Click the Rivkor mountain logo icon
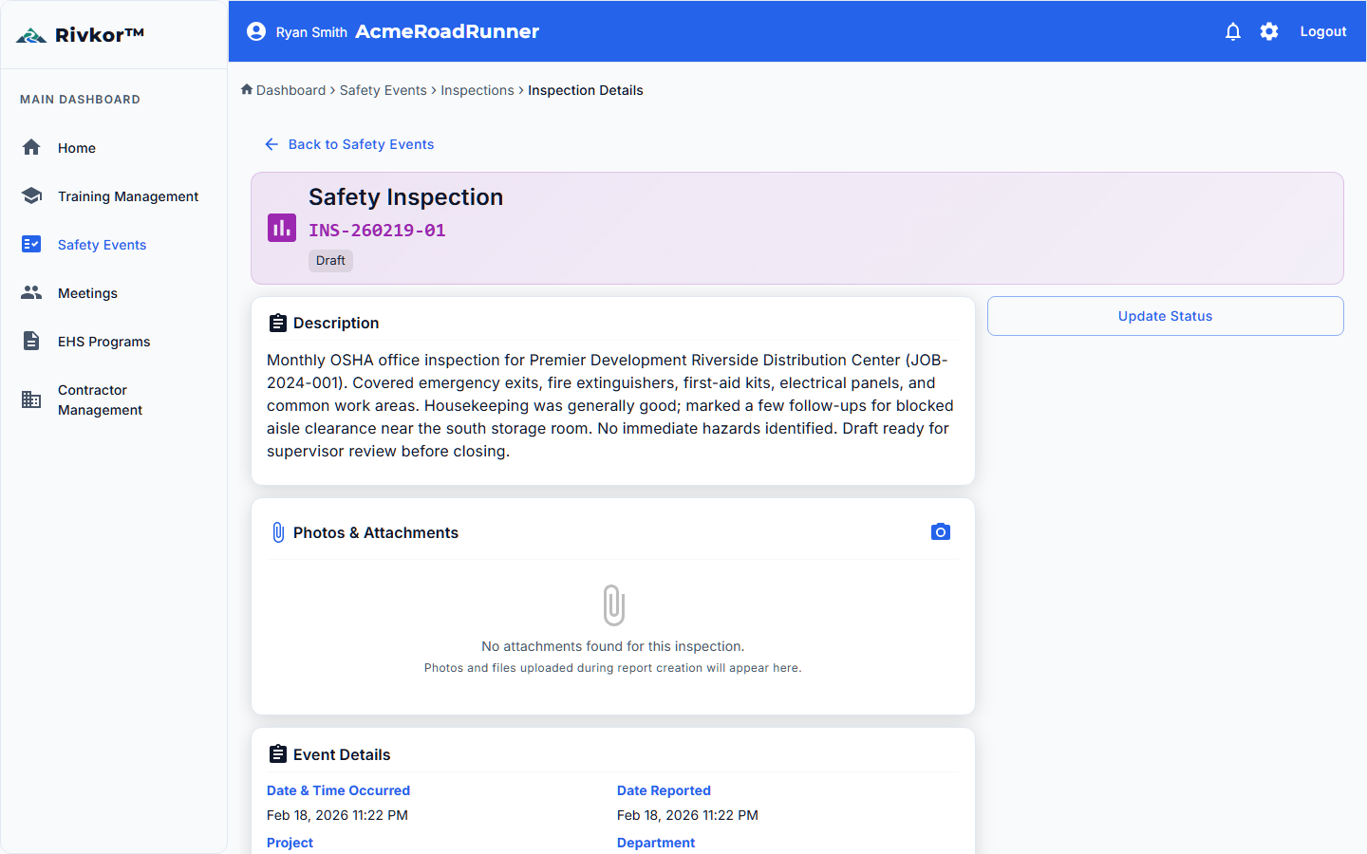This screenshot has height=854, width=1367. 31,36
